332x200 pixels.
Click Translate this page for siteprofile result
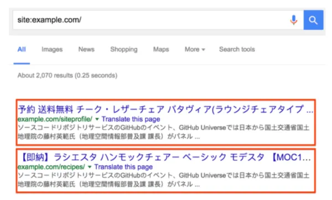131,119
